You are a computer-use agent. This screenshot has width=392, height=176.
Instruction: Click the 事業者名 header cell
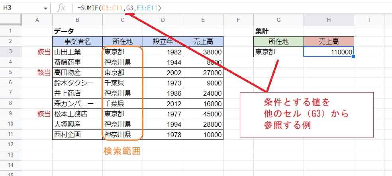pyautogui.click(x=78, y=41)
